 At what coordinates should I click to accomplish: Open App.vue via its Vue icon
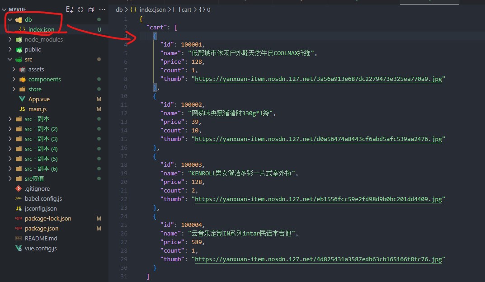point(22,99)
